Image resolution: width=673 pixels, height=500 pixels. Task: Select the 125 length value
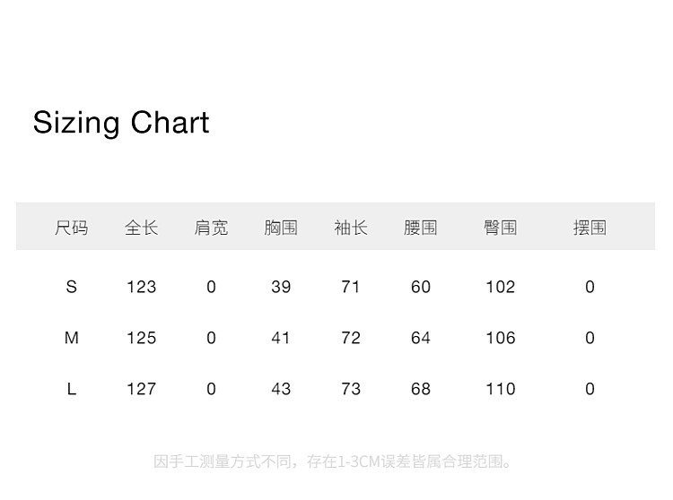tap(141, 338)
